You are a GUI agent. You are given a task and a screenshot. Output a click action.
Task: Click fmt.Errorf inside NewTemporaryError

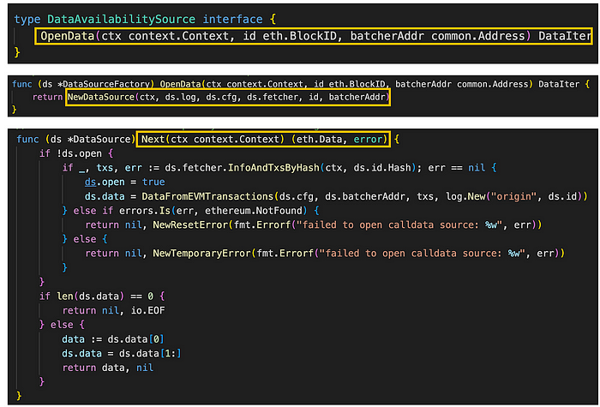point(285,254)
